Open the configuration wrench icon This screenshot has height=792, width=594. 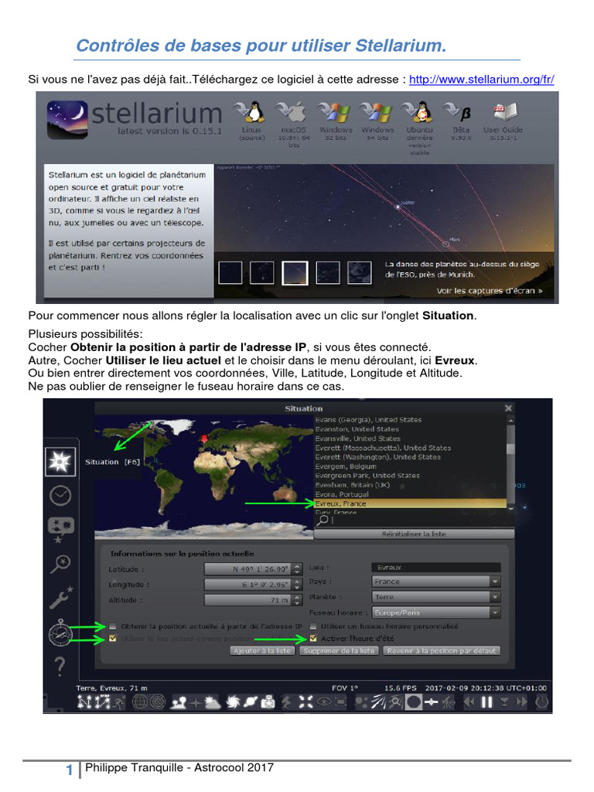(x=61, y=597)
